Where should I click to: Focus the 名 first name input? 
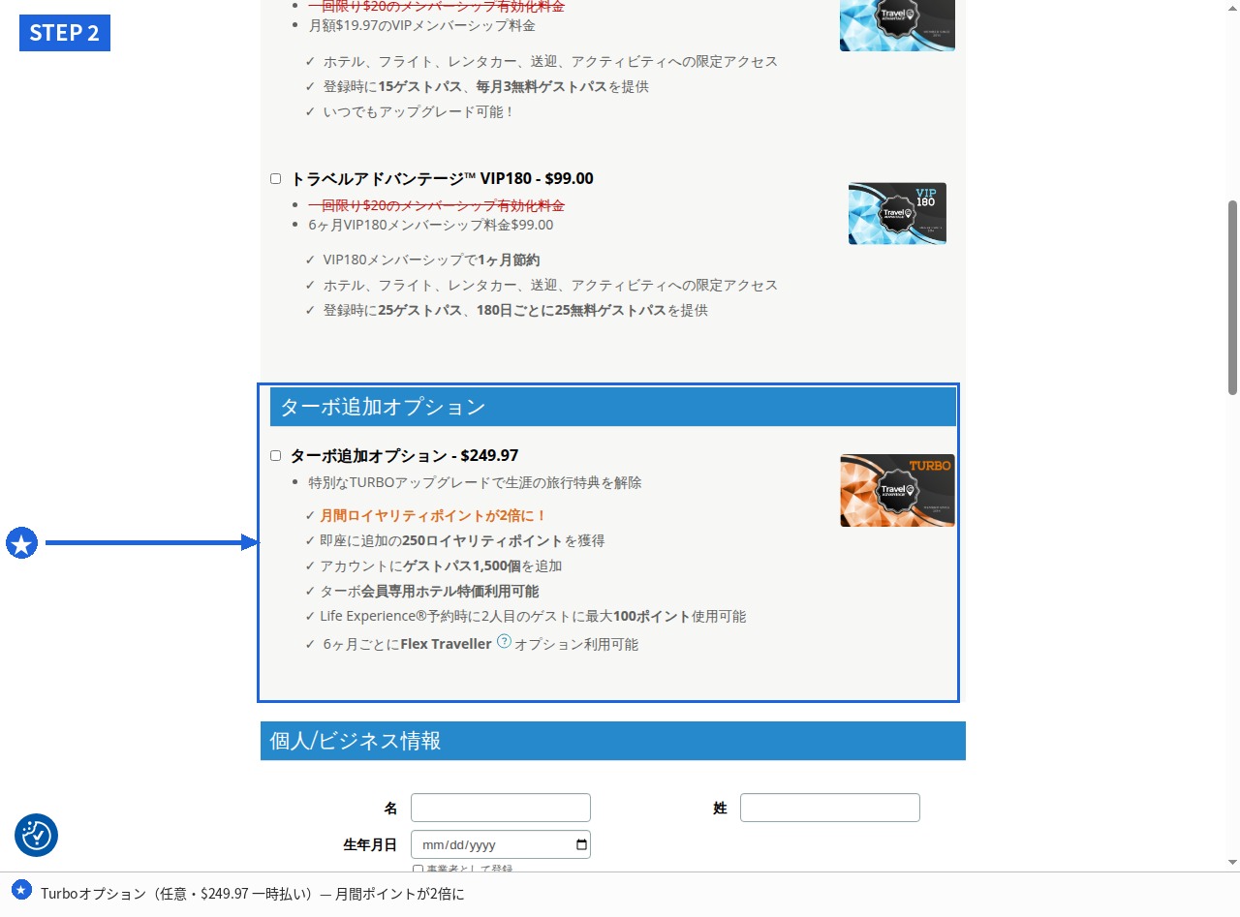(501, 808)
